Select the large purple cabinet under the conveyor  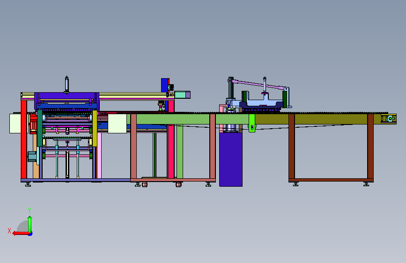(231, 160)
